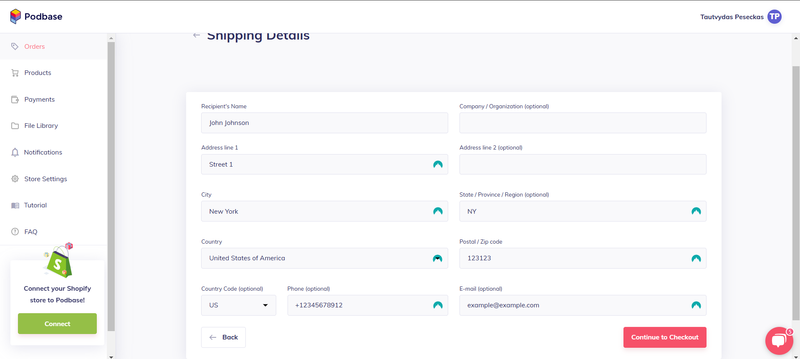Open the File Library section
The width and height of the screenshot is (800, 359).
click(41, 126)
